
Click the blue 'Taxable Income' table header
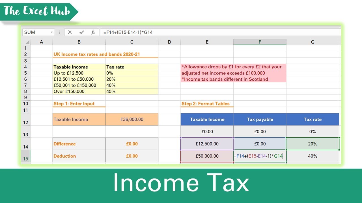pyautogui.click(x=207, y=119)
